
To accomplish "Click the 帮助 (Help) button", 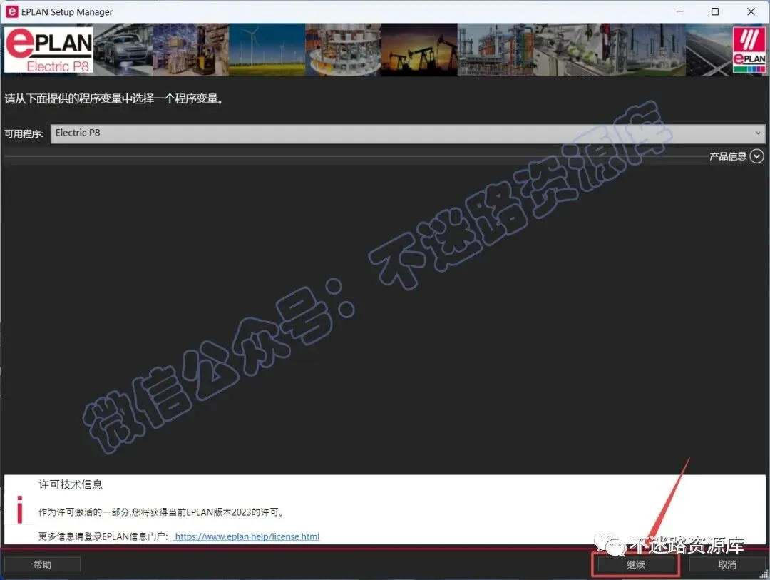I will (x=42, y=564).
